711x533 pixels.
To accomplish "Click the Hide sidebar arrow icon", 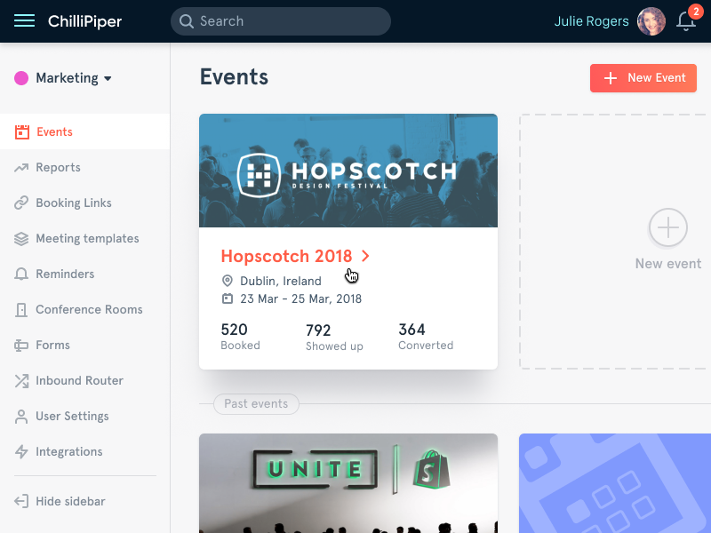I will click(x=21, y=501).
